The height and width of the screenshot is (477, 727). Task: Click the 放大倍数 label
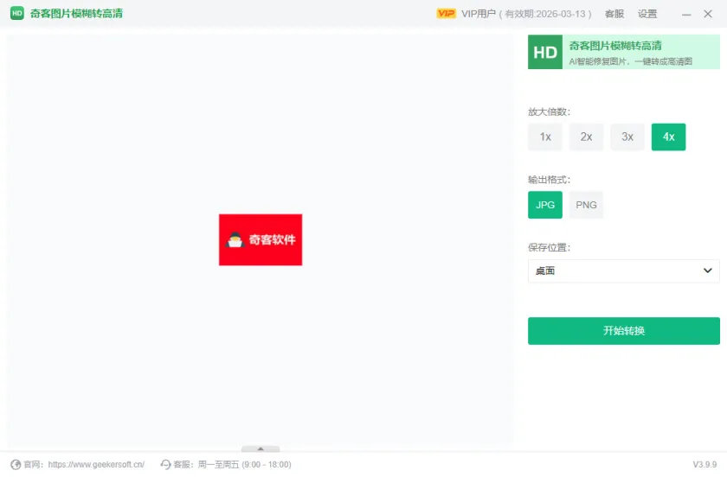pyautogui.click(x=549, y=111)
